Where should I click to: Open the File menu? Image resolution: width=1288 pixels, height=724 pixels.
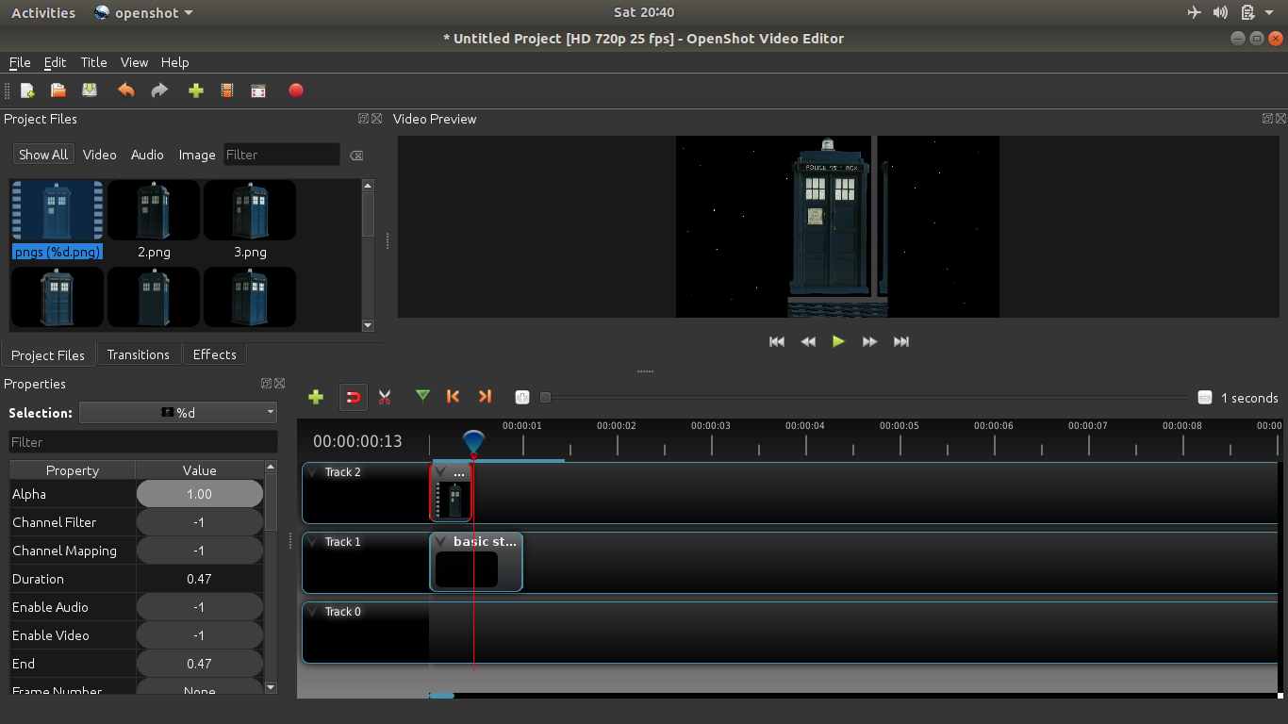coord(20,62)
